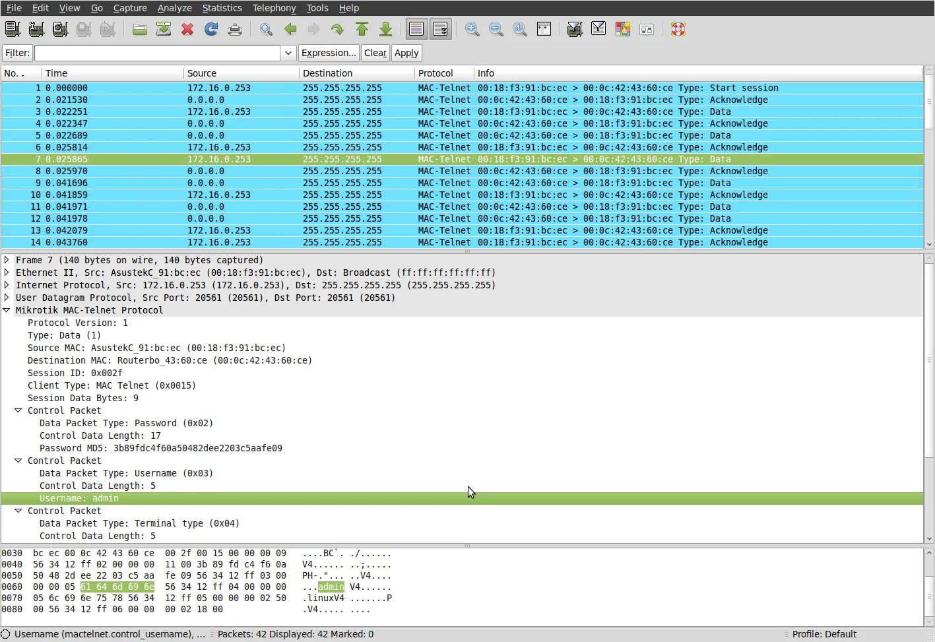Click the list capture interfaces icon
Image resolution: width=935 pixels, height=642 pixels.
(13, 29)
